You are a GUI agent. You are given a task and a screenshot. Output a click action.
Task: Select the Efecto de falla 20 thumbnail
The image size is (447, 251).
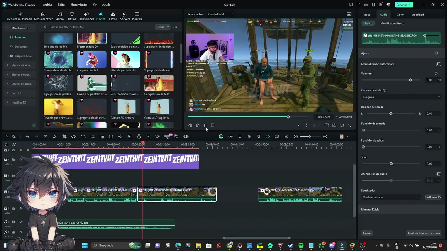tap(92, 39)
